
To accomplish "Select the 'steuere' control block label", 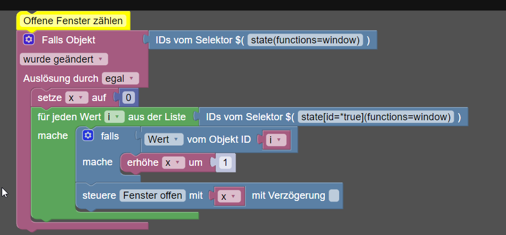I will click(x=98, y=195).
